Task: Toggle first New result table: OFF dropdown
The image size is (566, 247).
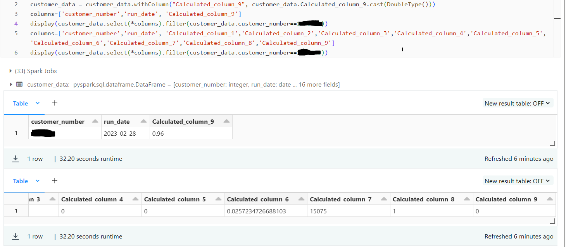Action: pos(518,103)
